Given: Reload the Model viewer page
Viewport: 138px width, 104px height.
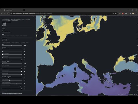Looking at the screenshot, I should 8,14.
